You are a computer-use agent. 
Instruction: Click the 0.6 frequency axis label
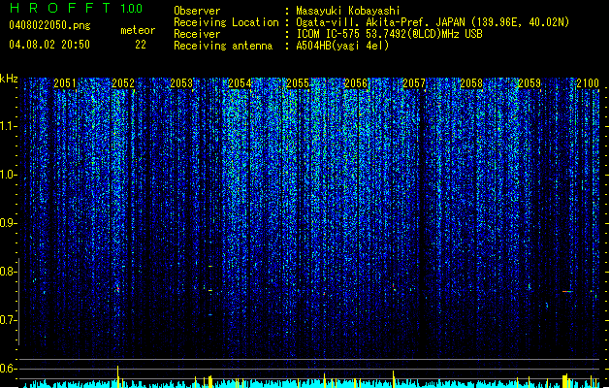click(8, 369)
